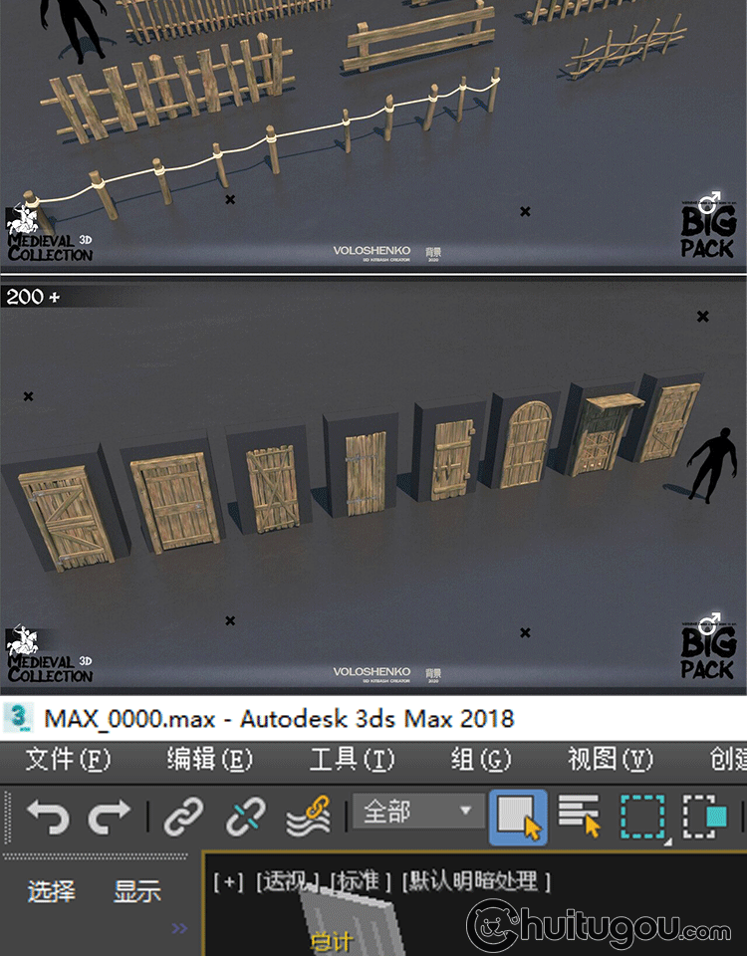Image resolution: width=747 pixels, height=956 pixels.
Task: Switch to the 选择 tab in scene explorer
Action: pyautogui.click(x=51, y=891)
